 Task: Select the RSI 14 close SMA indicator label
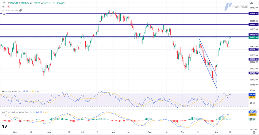(x=12, y=91)
